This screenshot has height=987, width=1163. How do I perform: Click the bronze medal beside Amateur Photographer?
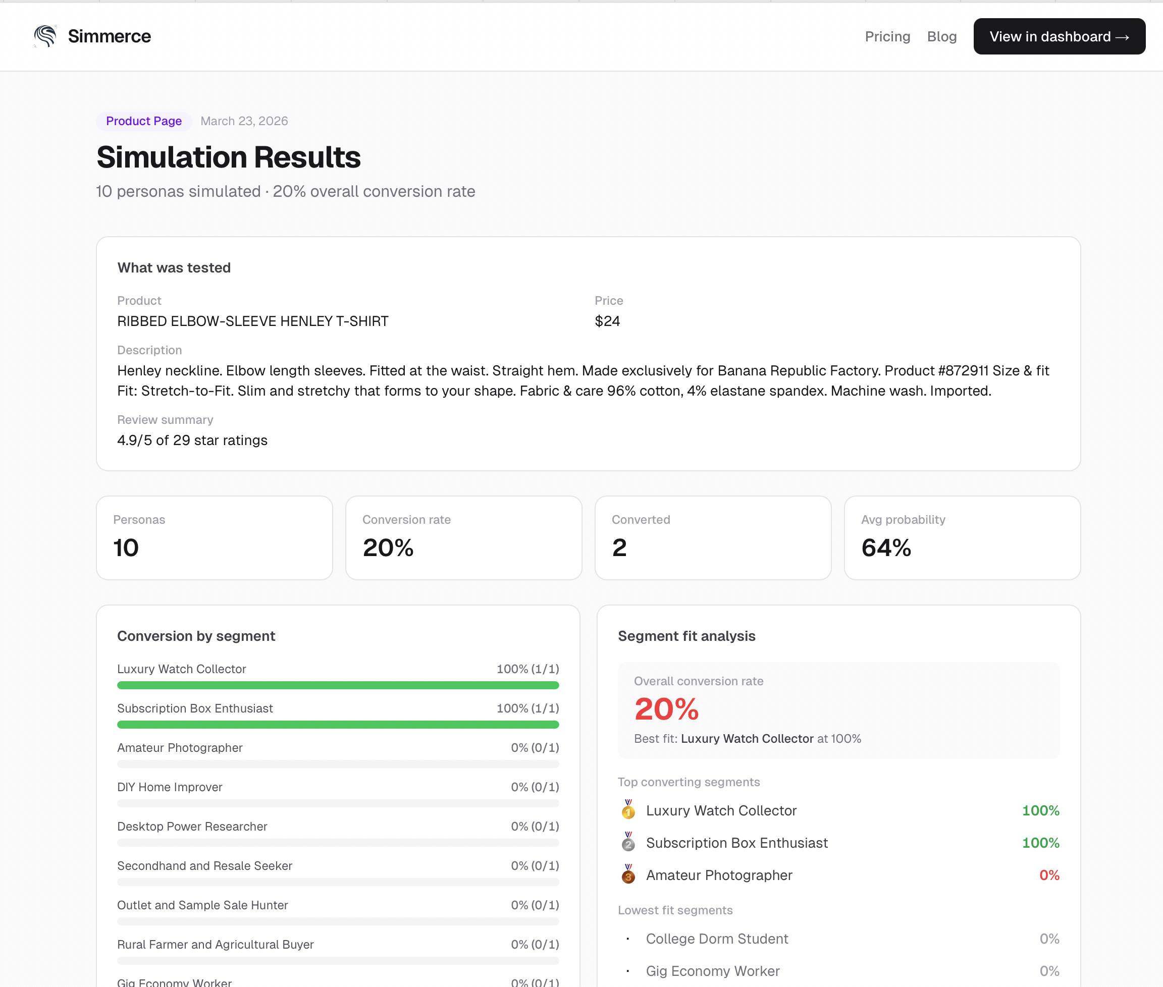[628, 875]
